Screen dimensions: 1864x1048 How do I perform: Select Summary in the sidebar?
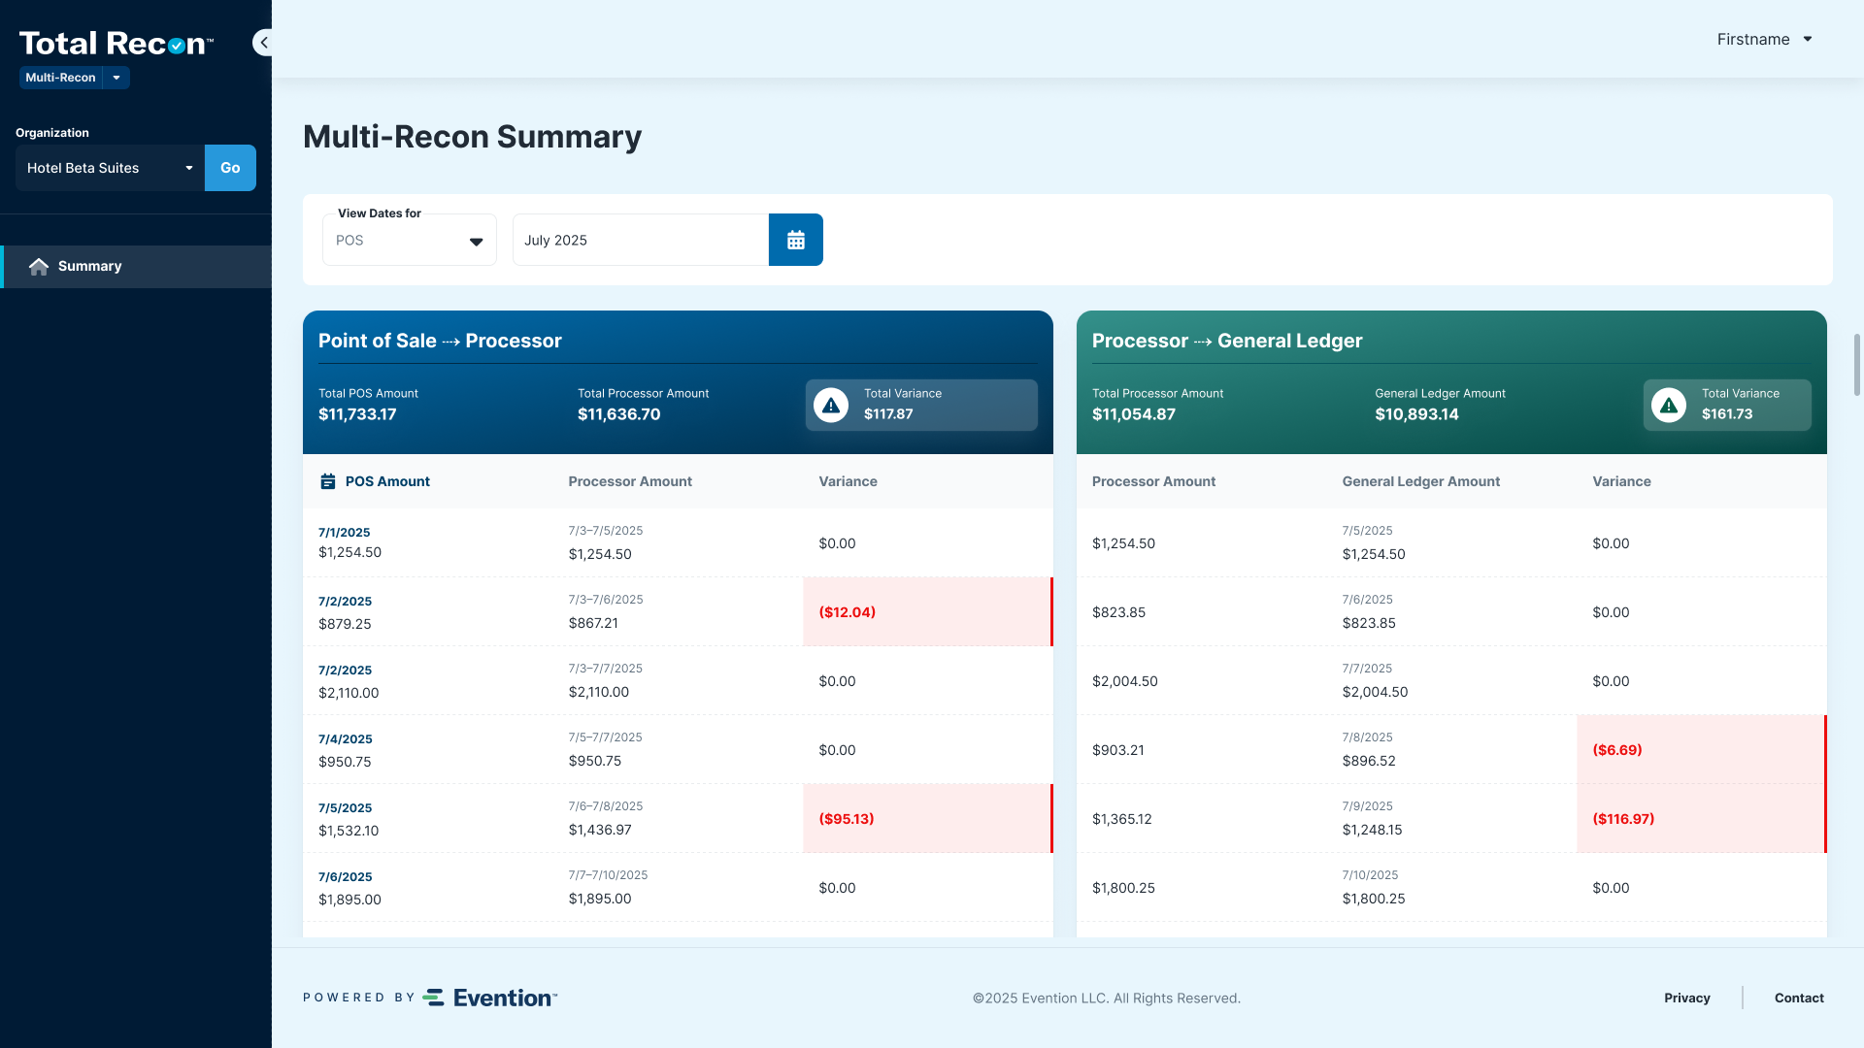[136, 266]
